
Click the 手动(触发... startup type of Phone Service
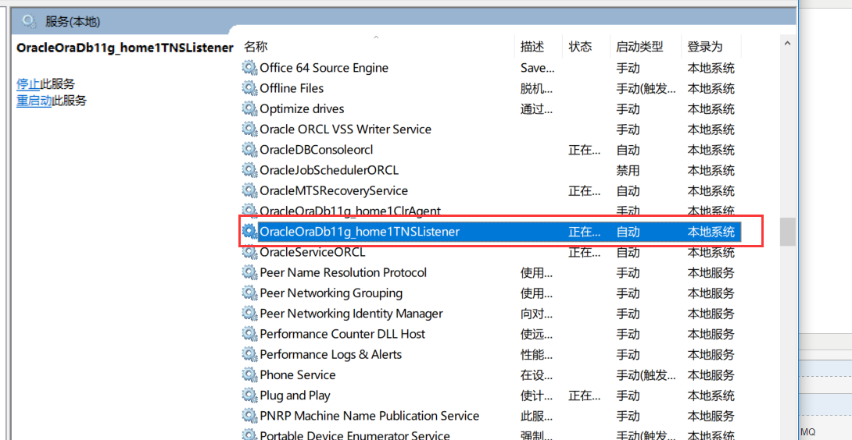coord(646,375)
